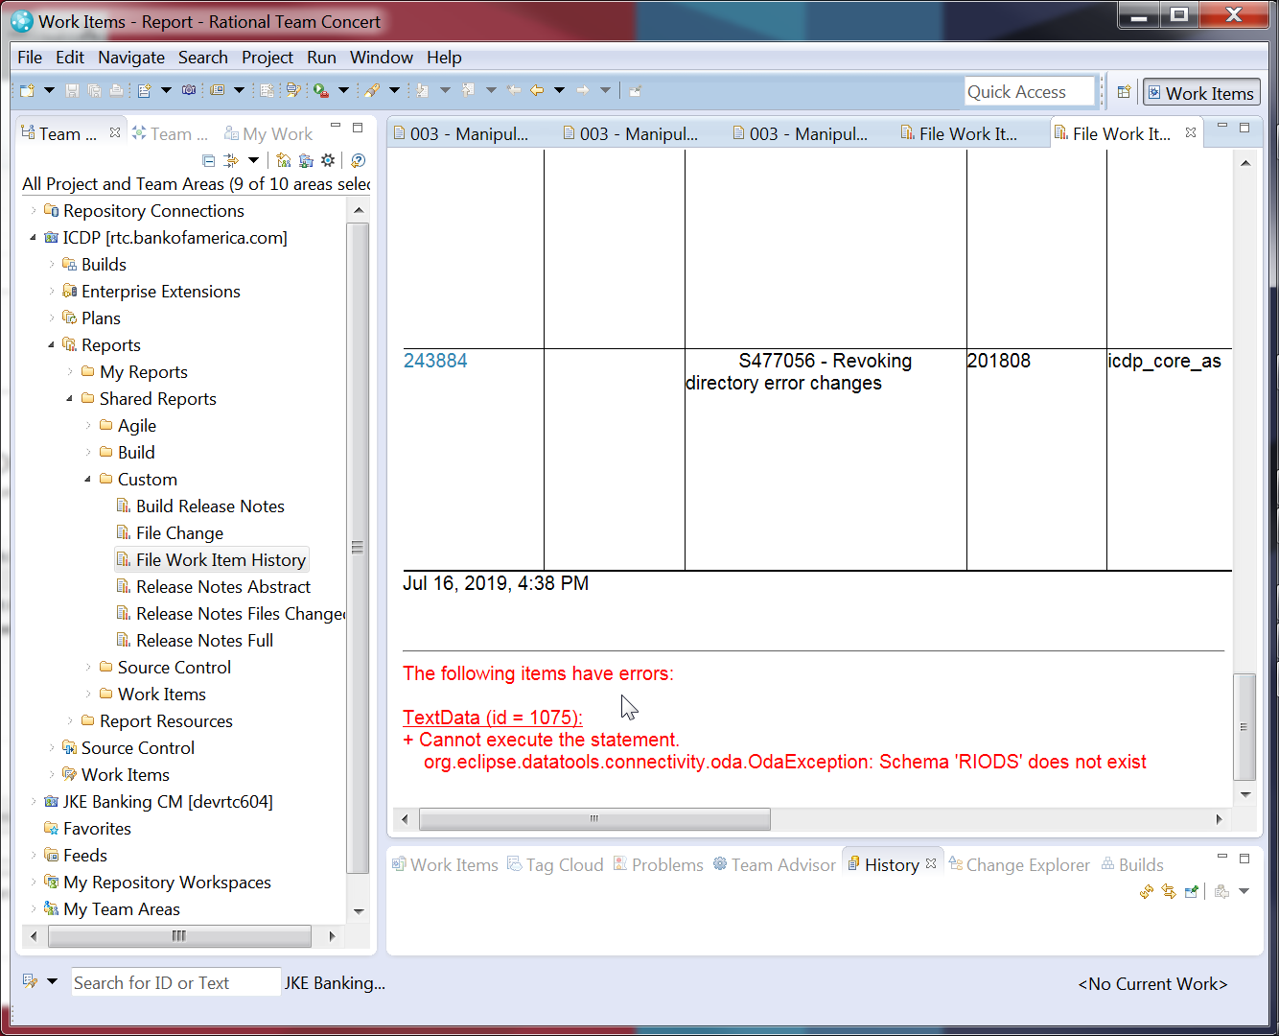This screenshot has height=1036, width=1279.
Task: Click the TextData (id = 1075) error link
Action: click(492, 718)
